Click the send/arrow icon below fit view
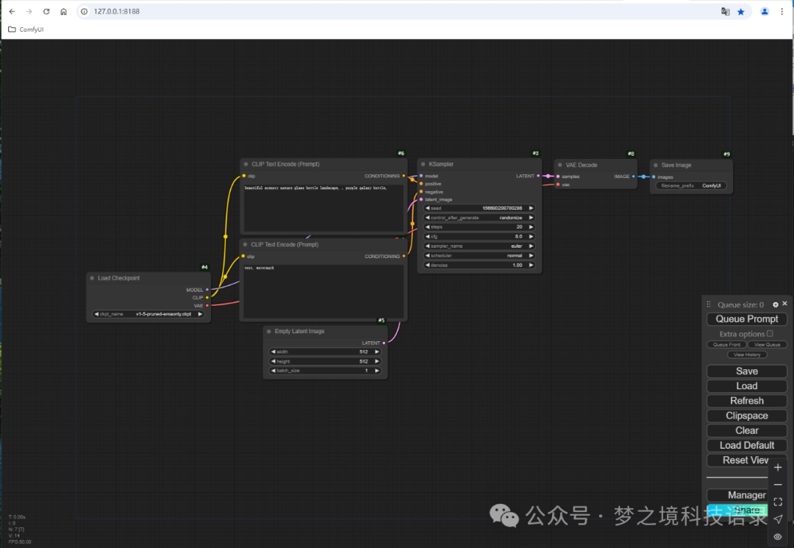The width and height of the screenshot is (794, 548). 778,519
